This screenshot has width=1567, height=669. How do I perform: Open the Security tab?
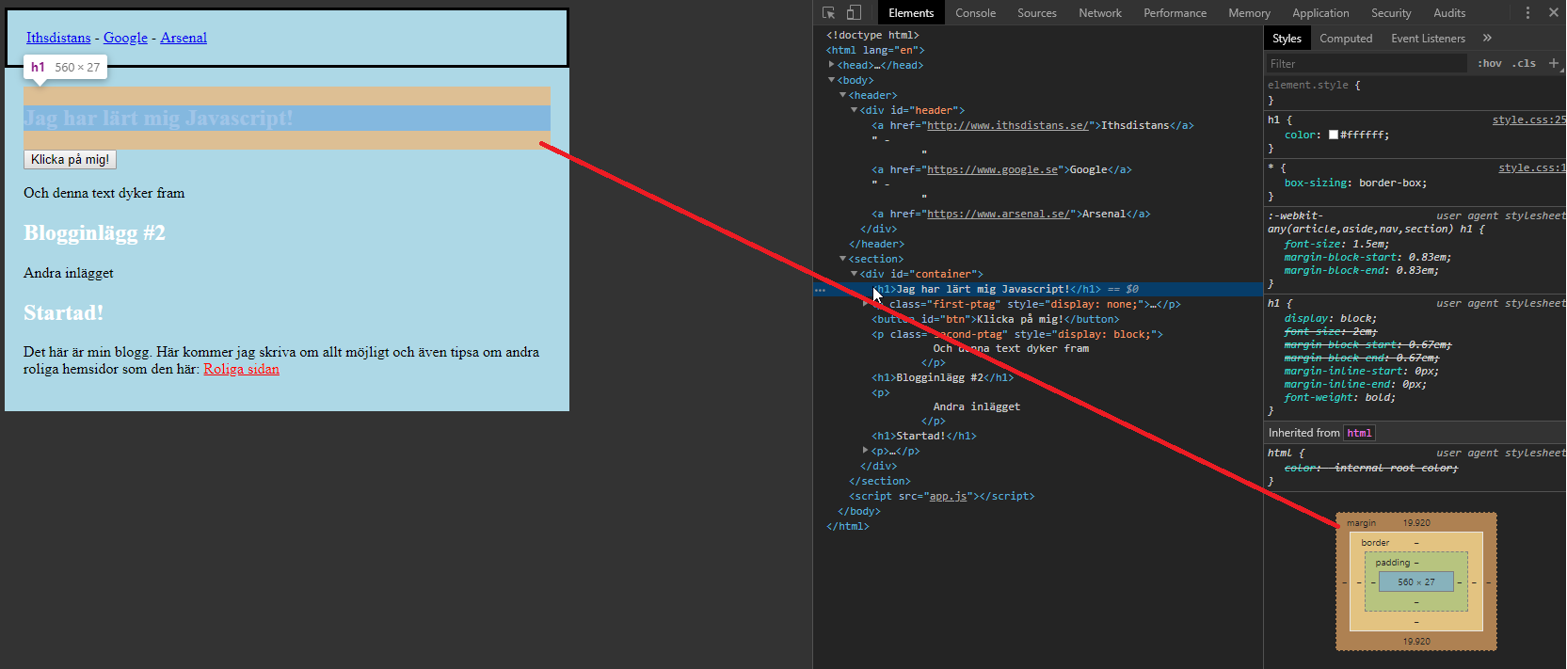1391,12
